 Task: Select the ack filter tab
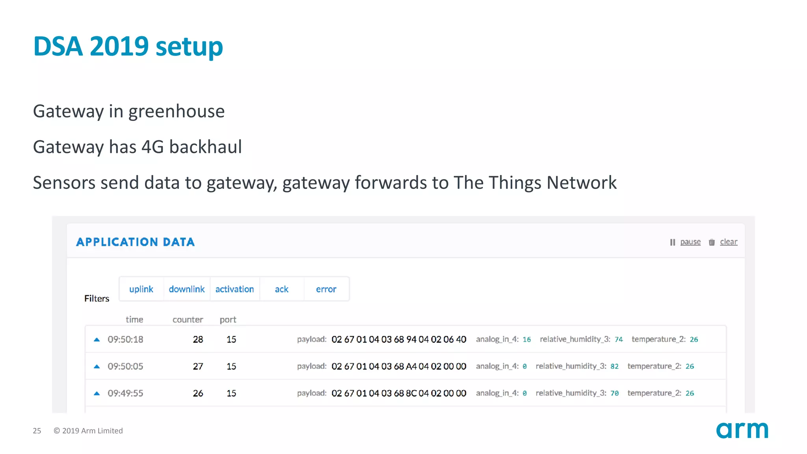click(282, 289)
